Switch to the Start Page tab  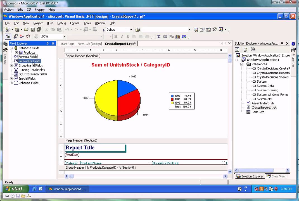pyautogui.click(x=67, y=44)
